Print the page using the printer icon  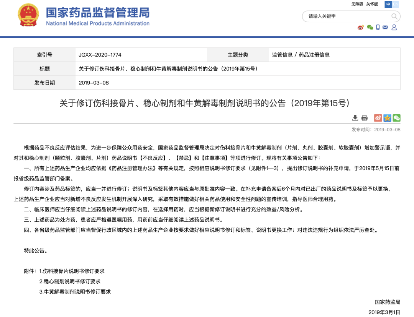364,118
